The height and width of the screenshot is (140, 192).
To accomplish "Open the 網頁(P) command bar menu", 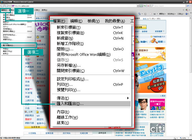I will [x=163, y=14].
